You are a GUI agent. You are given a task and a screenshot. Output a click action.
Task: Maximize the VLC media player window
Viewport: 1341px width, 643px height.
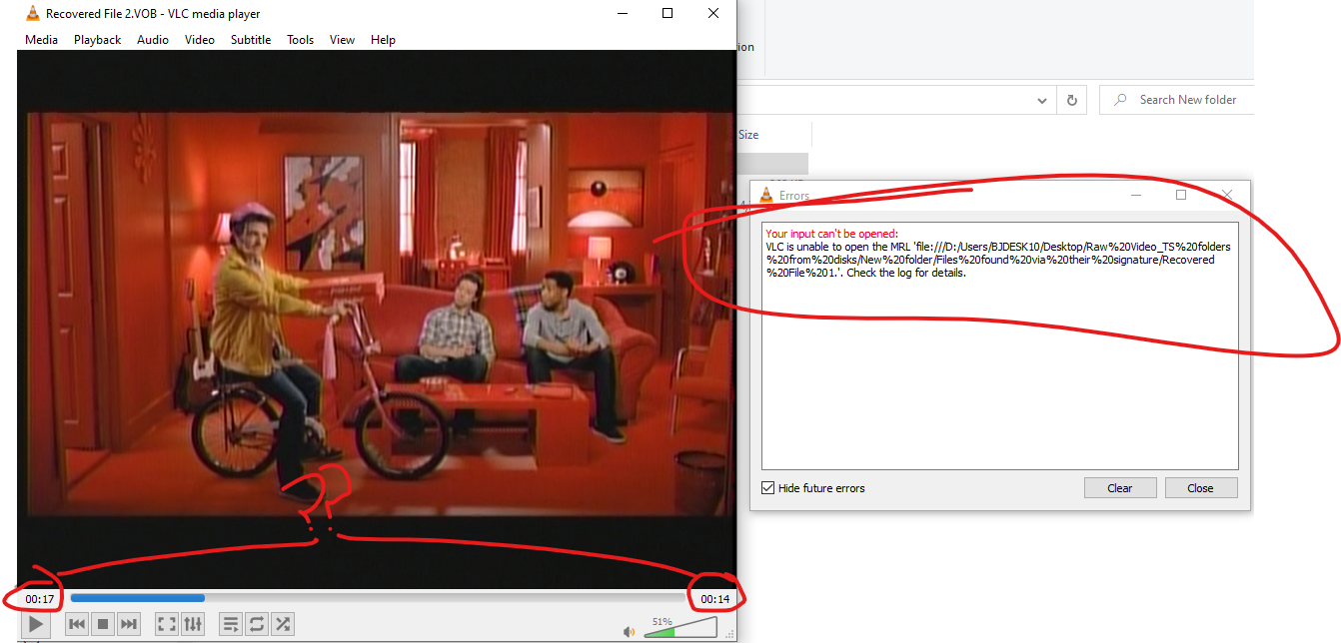pos(668,13)
